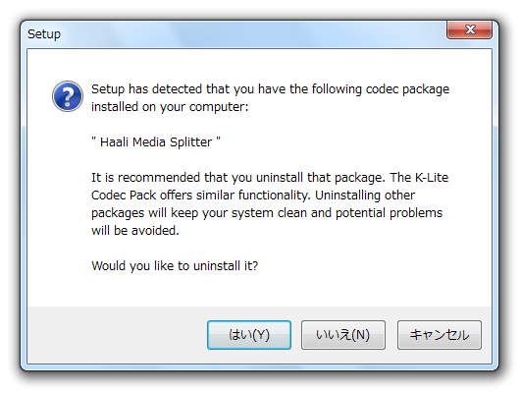Click the blue question mark icon

point(68,96)
